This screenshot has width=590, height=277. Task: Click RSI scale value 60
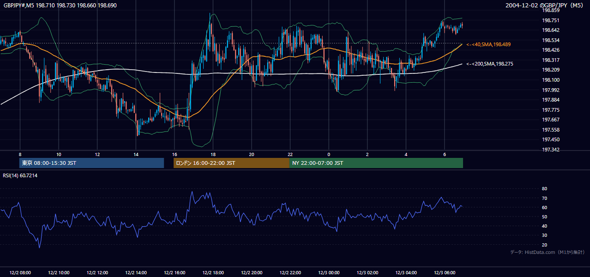(544, 207)
